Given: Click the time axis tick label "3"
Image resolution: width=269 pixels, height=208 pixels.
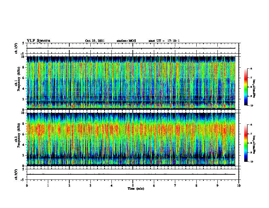Looking at the screenshot, I should point(90,186).
